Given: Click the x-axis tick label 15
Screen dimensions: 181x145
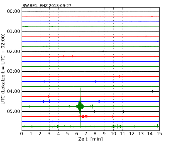Looking at the screenshot, I should coord(159,134).
